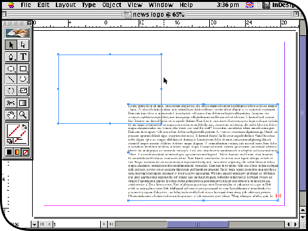Open the Type menu
Screen dimensions: 308x231
[x=89, y=4]
